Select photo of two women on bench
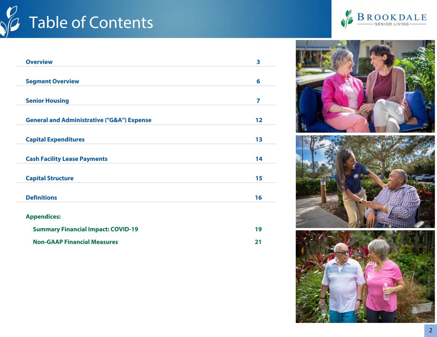This screenshot has height=337, width=437. point(365,86)
